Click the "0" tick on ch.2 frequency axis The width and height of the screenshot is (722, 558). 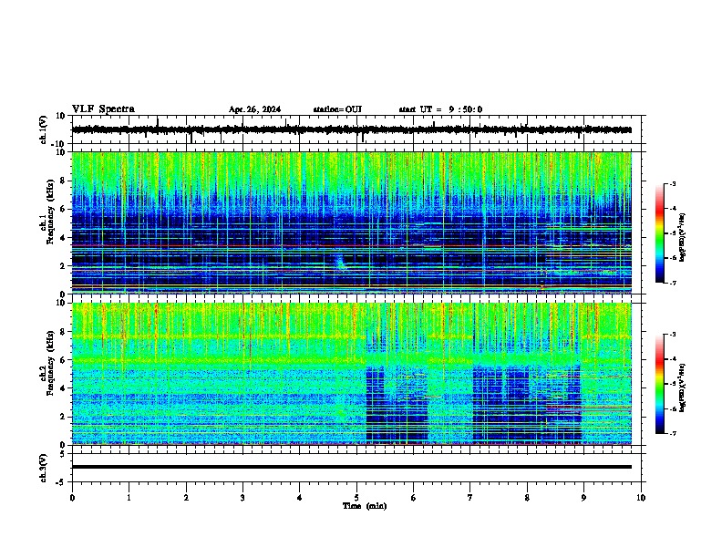pyautogui.click(x=63, y=445)
